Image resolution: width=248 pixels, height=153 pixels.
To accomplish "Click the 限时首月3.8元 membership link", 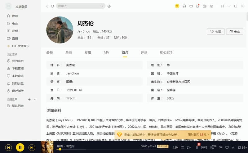I will [198, 134].
